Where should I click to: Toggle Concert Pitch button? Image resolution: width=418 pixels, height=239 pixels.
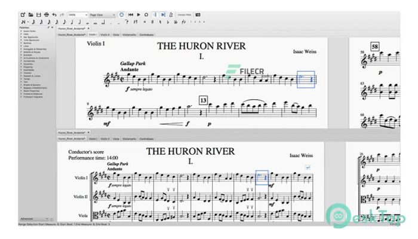[184, 15]
